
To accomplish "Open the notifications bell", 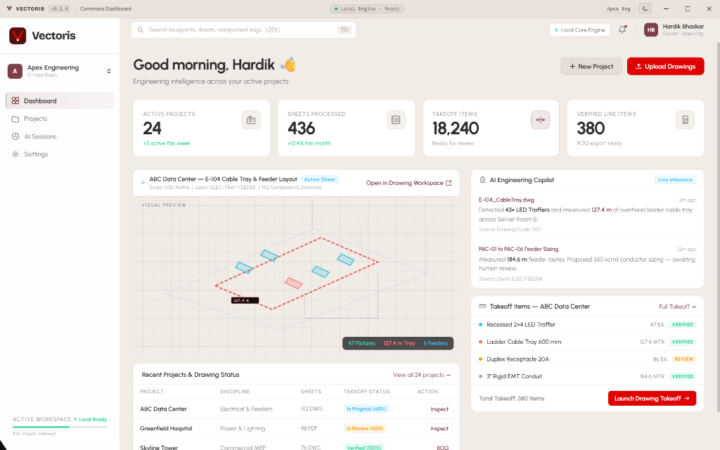I will click(622, 30).
